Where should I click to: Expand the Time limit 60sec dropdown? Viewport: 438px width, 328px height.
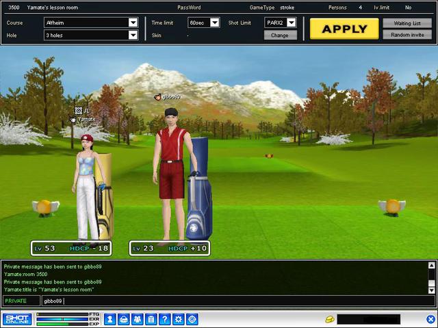click(x=214, y=23)
